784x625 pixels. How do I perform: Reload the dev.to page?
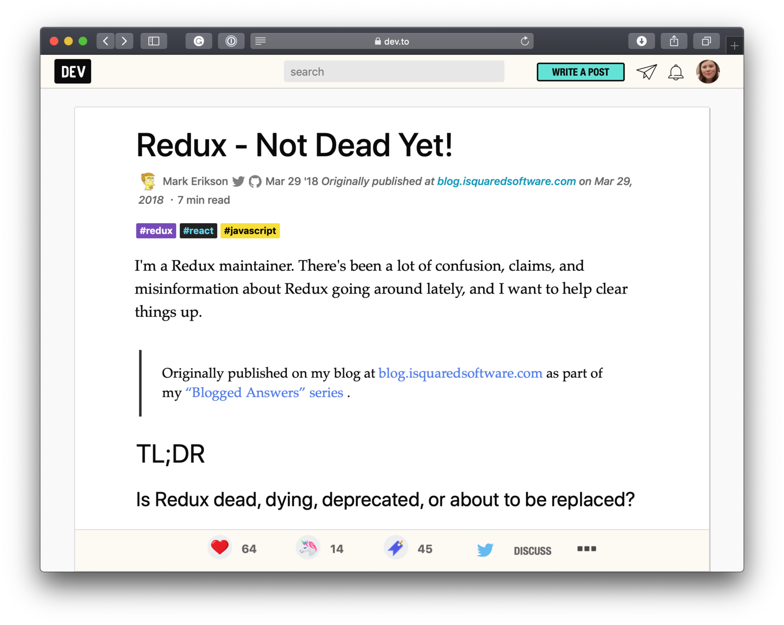(525, 41)
